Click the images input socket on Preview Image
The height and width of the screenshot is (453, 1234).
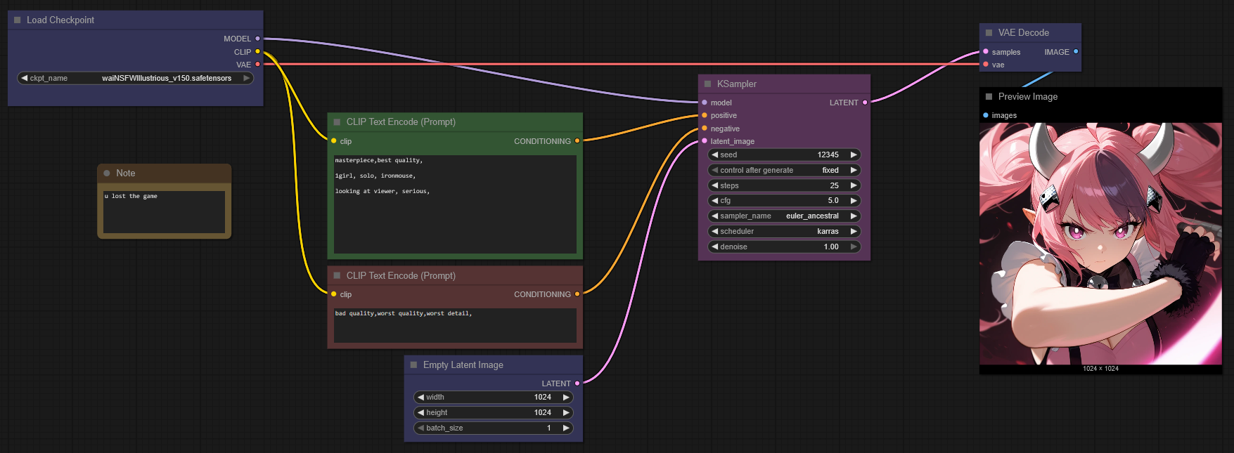986,115
